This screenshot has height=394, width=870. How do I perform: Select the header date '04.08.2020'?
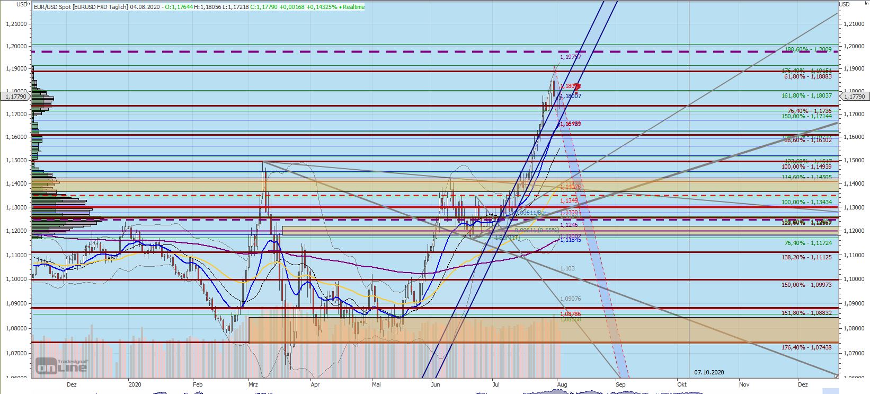click(146, 7)
